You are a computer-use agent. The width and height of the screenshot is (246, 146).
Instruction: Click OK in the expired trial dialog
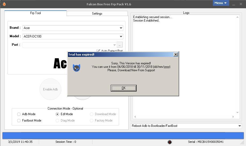[x=124, y=88]
